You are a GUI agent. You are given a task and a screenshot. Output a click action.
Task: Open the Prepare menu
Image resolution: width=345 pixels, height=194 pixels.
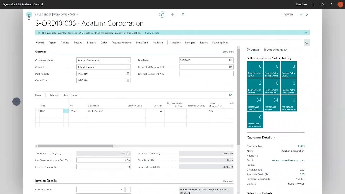91,43
